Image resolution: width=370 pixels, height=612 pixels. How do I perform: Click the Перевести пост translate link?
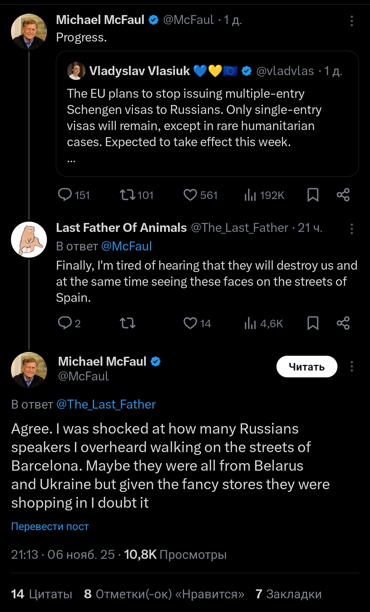point(50,526)
